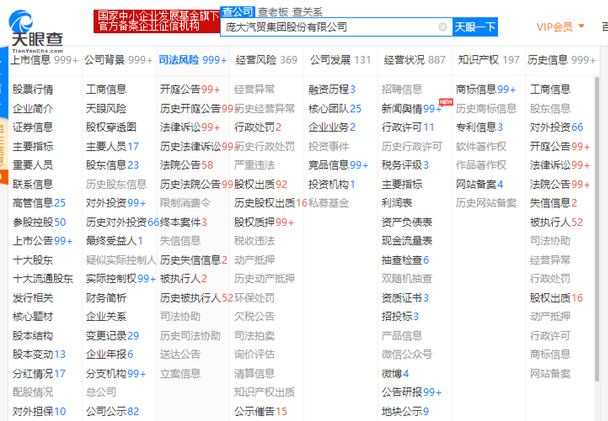View 现金流量表
This screenshot has width=608, height=421.
407,241
